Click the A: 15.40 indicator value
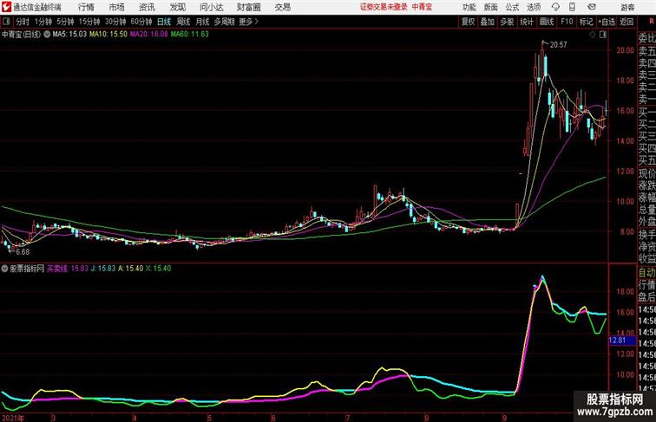 (x=130, y=269)
